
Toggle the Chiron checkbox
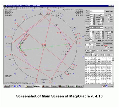pos(102,50)
